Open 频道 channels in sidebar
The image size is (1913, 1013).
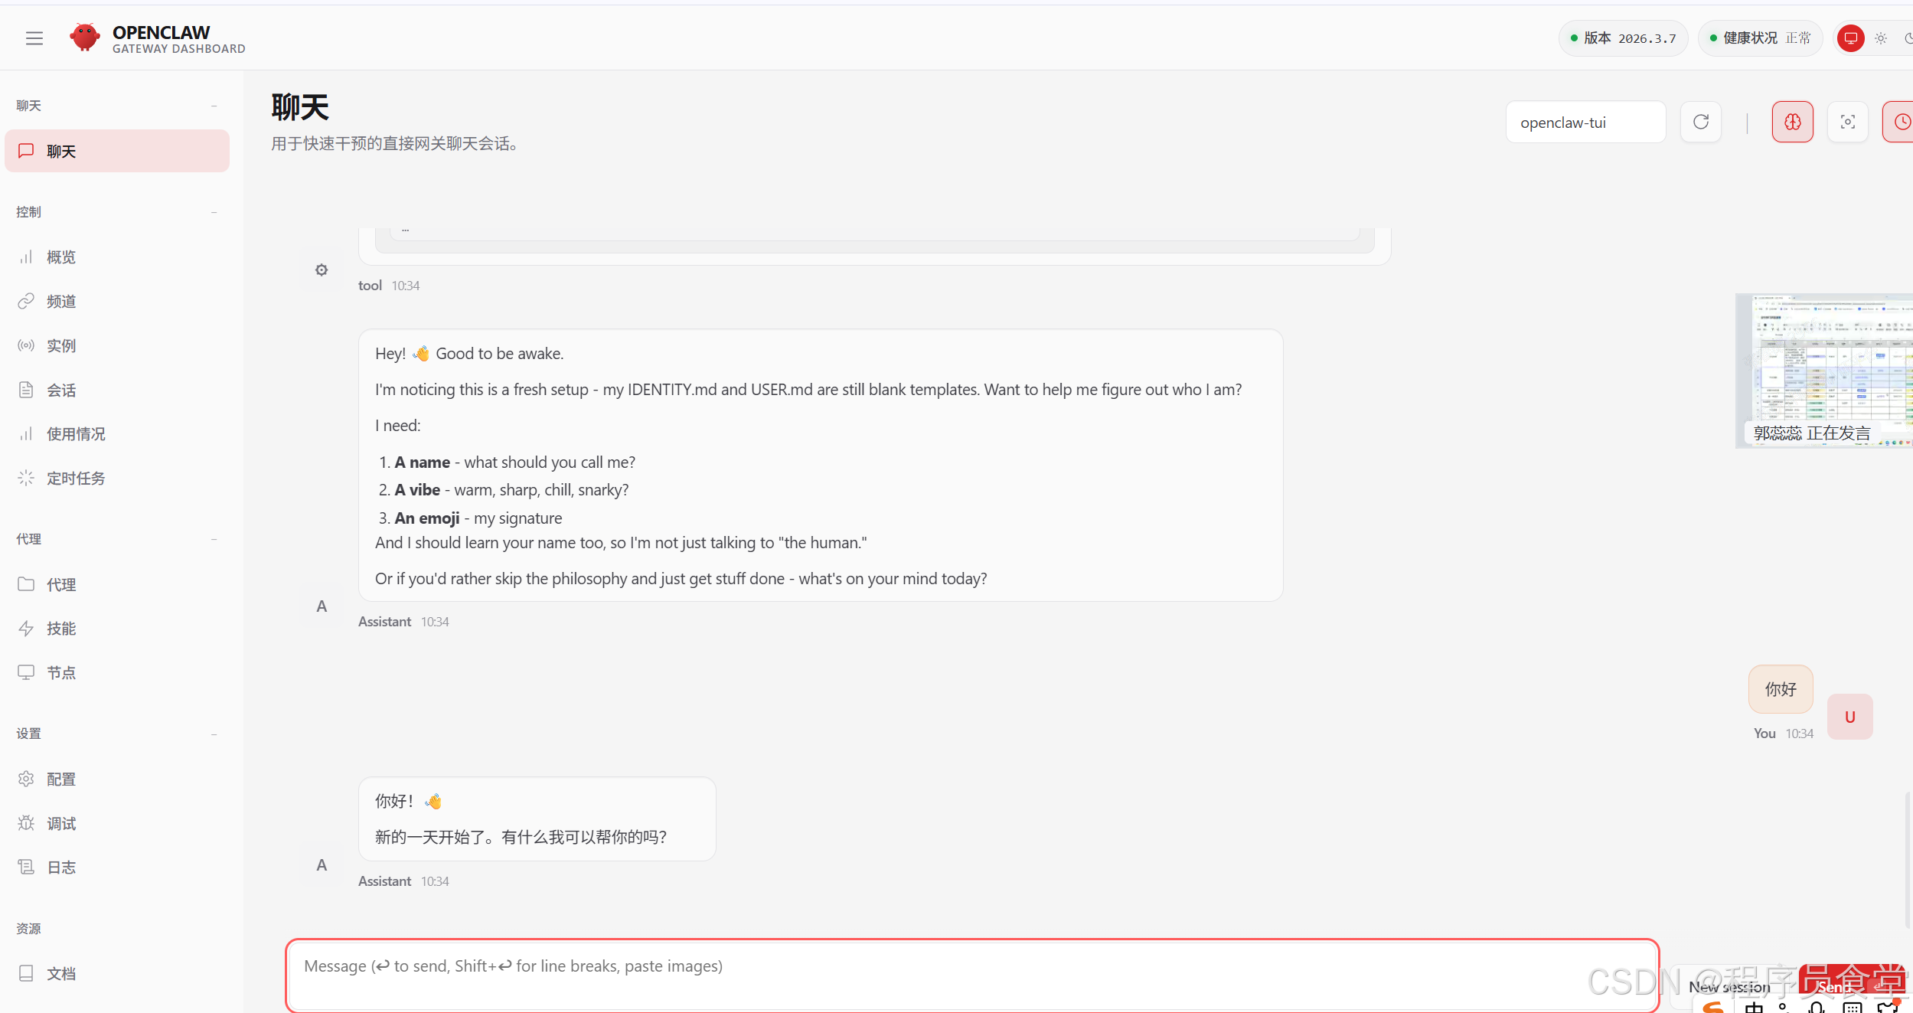click(60, 301)
